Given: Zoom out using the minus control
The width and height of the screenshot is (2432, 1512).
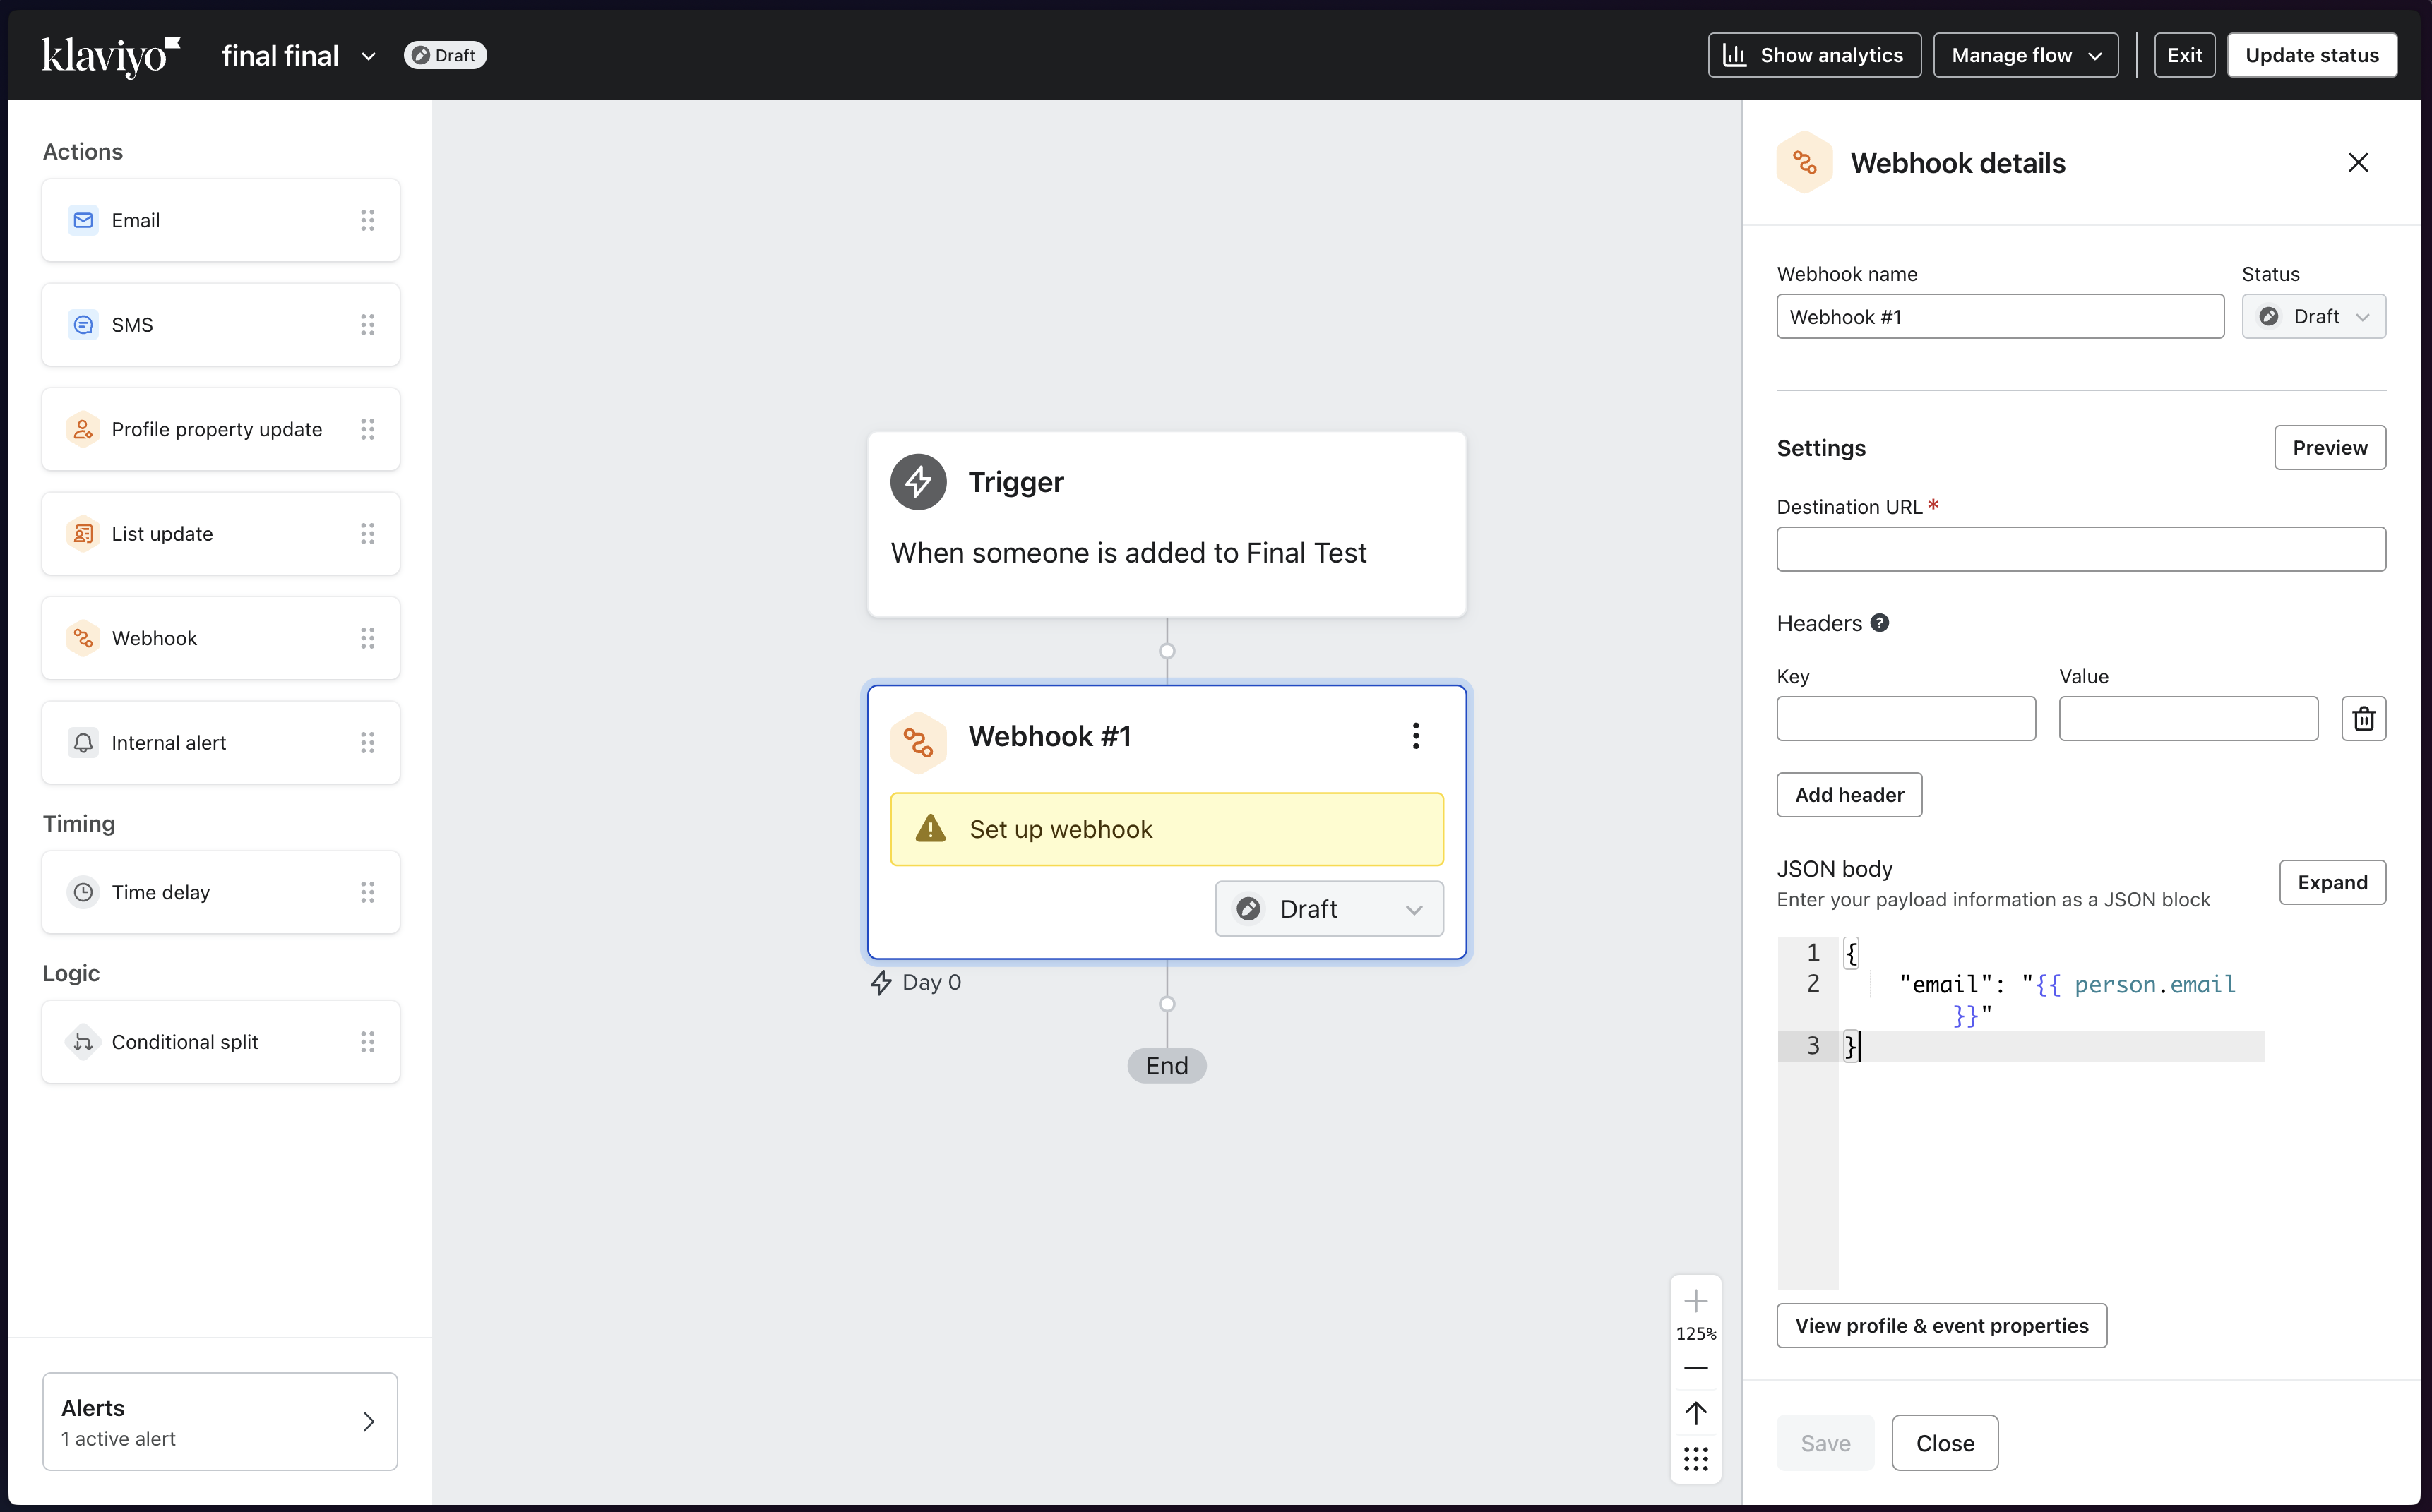Looking at the screenshot, I should (x=1695, y=1368).
